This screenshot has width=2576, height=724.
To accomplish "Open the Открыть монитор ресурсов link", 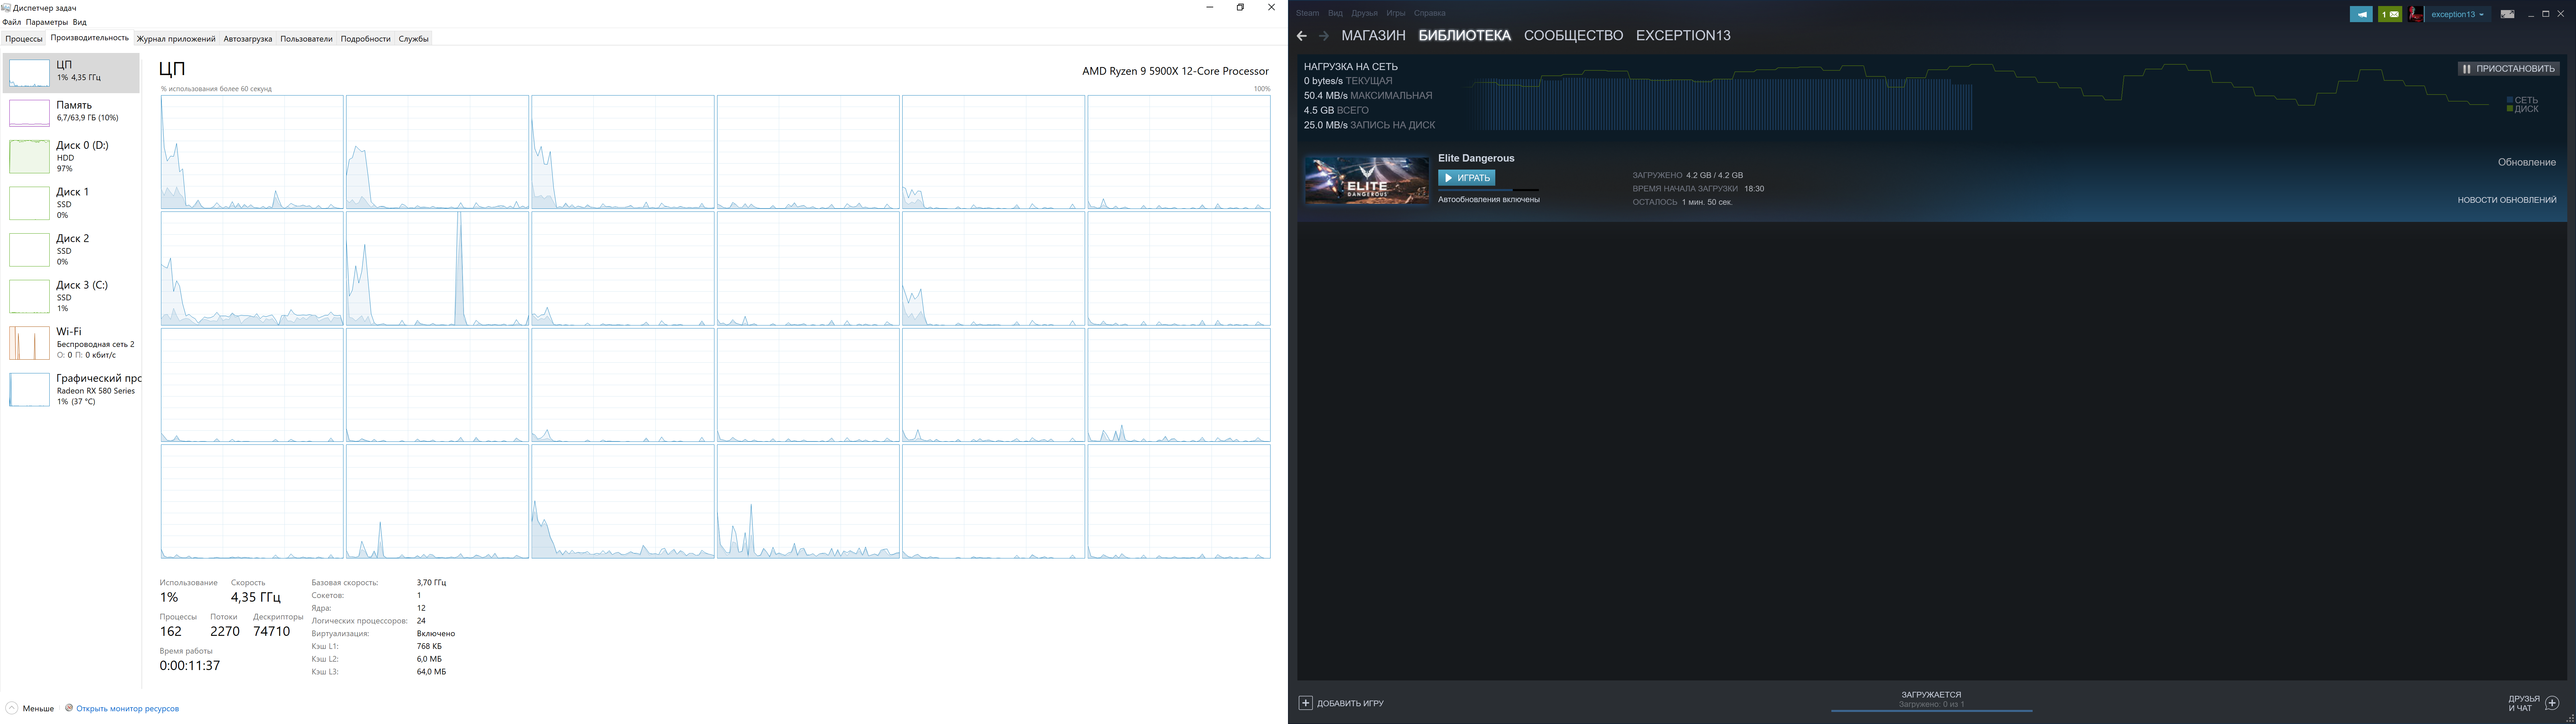I will pyautogui.click(x=128, y=709).
